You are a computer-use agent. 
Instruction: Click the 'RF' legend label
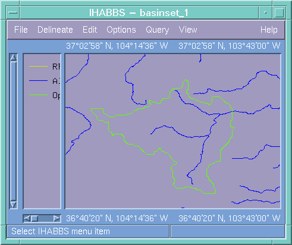(x=56, y=67)
